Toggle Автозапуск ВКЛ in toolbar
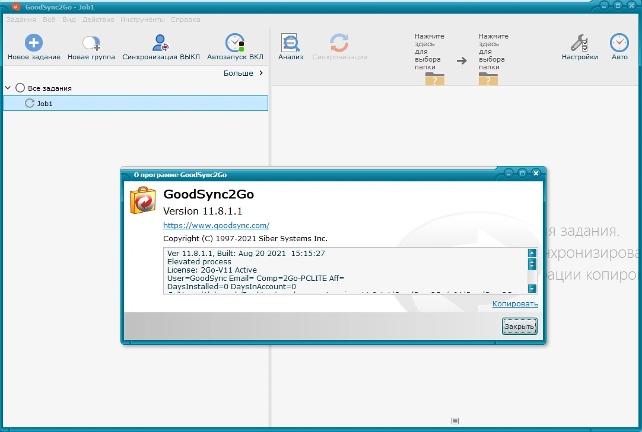Screen dimensions: 642x432 235,47
